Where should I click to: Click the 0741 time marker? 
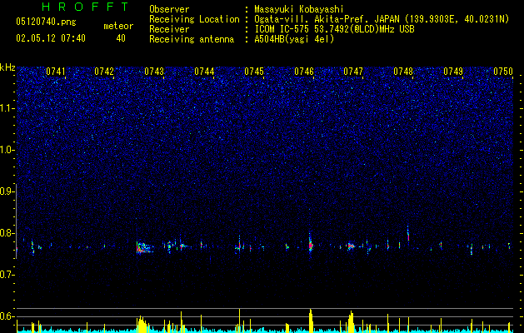(x=56, y=72)
